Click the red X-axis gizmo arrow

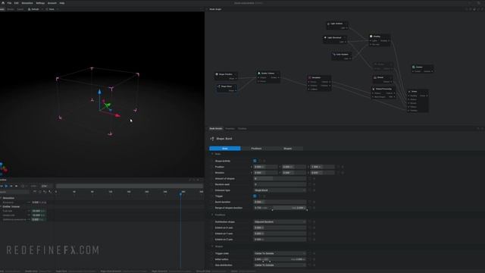click(x=117, y=115)
